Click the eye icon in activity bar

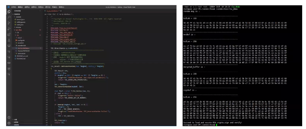coord(9,63)
